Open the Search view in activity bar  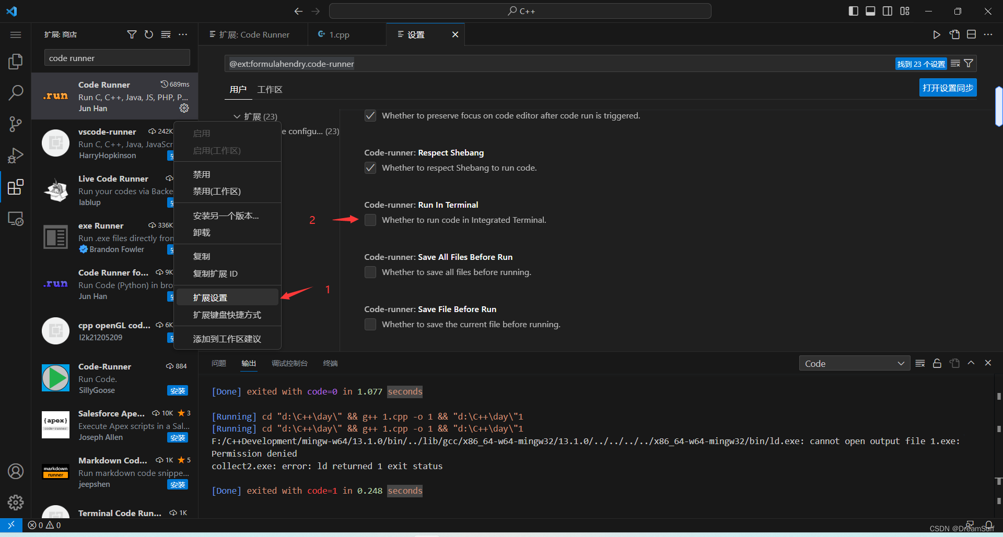[x=16, y=93]
